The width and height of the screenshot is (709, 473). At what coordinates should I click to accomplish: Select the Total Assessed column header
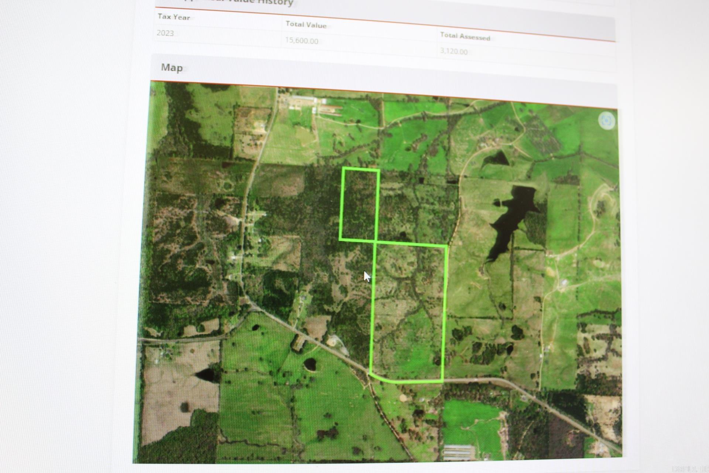(x=465, y=36)
